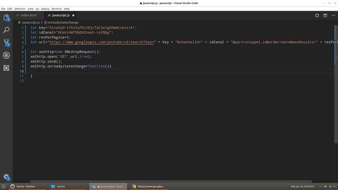Click the 'GET' string on line 7

[x=63, y=56]
